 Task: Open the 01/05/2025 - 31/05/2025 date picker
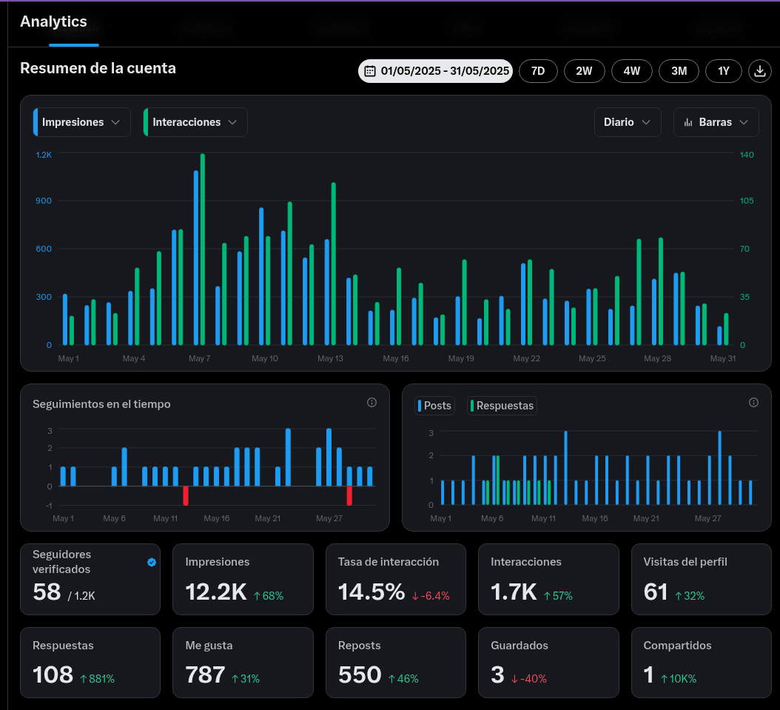[435, 71]
